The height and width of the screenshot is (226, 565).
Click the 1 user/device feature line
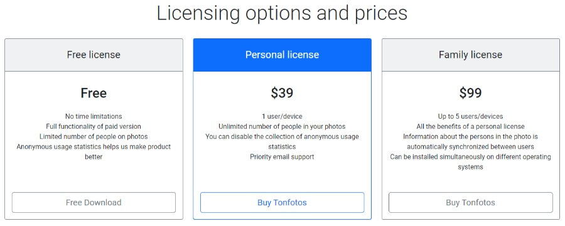pyautogui.click(x=282, y=116)
